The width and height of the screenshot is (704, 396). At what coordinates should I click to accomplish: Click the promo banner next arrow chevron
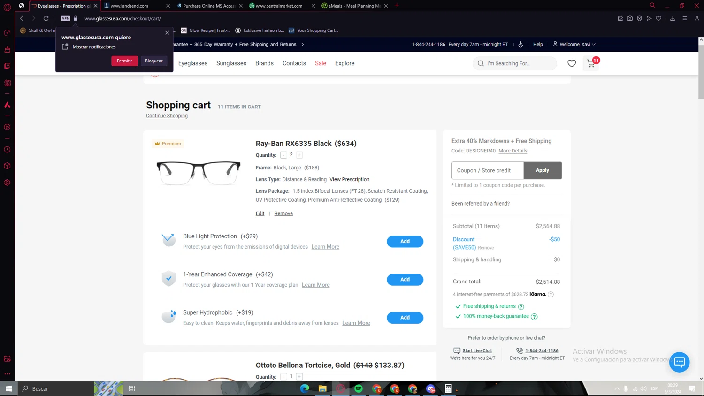click(x=303, y=44)
